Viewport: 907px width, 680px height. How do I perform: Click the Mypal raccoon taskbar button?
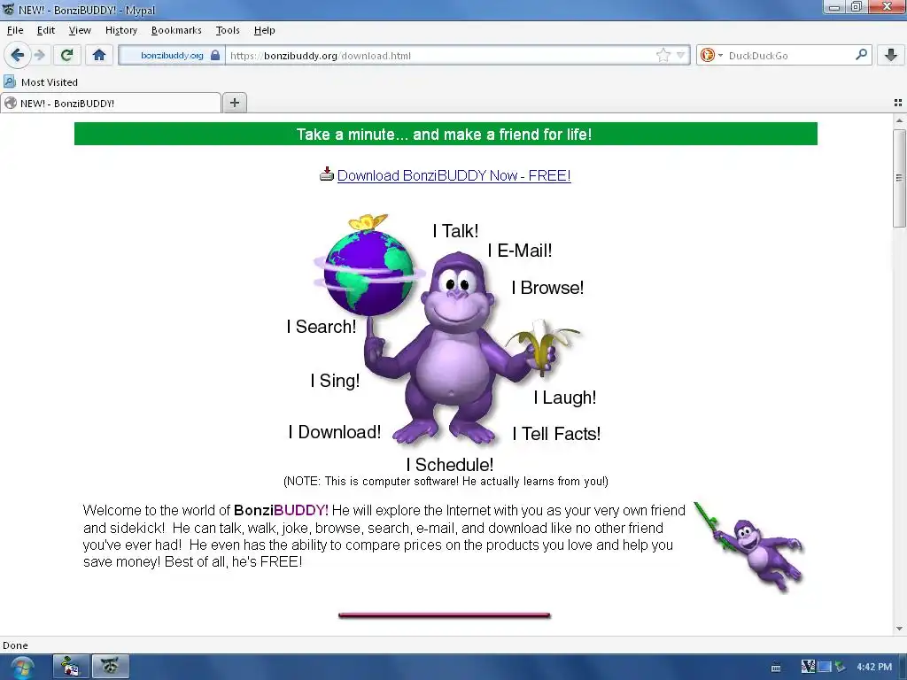pos(111,667)
